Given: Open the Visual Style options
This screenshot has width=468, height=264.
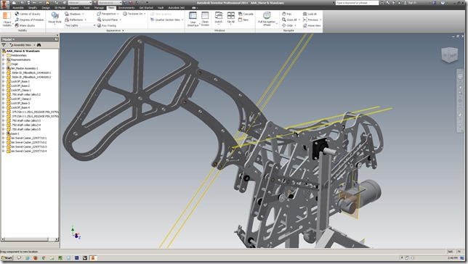Looking at the screenshot, I should tap(55, 18).
